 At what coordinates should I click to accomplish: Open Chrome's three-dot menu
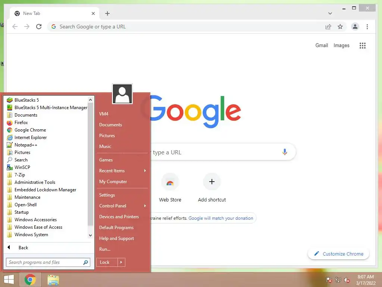click(x=367, y=27)
